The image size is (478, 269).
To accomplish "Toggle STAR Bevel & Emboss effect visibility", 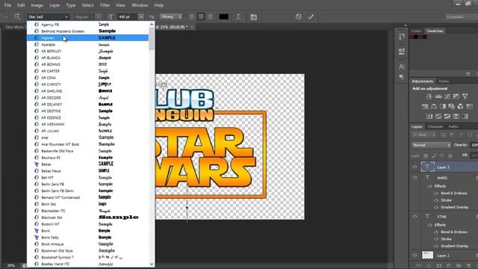I will coord(436,232).
